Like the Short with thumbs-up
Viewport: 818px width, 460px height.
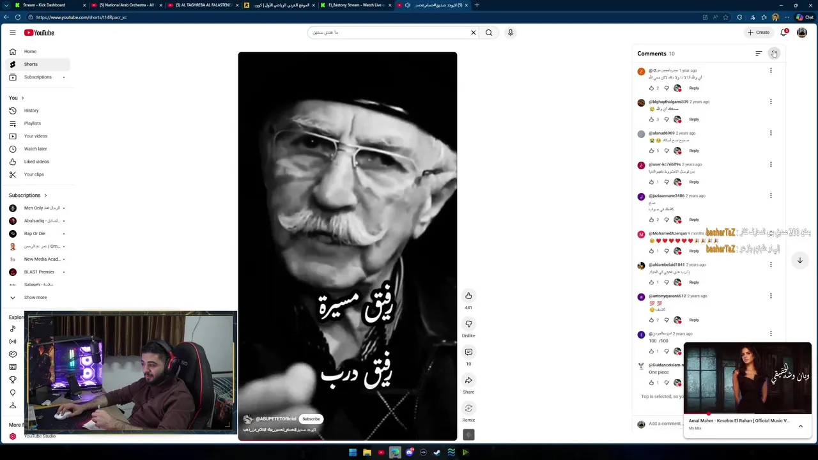point(468,296)
